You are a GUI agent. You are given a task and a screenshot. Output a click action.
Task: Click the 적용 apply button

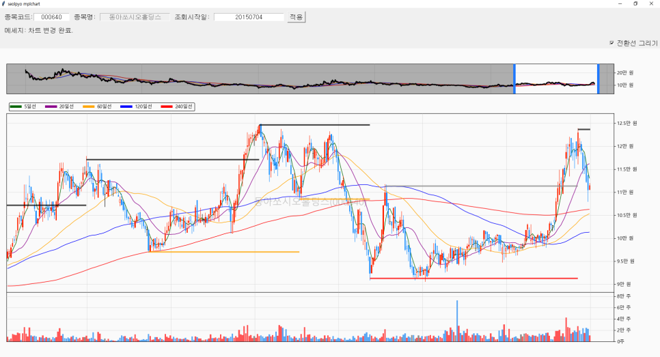pos(297,17)
